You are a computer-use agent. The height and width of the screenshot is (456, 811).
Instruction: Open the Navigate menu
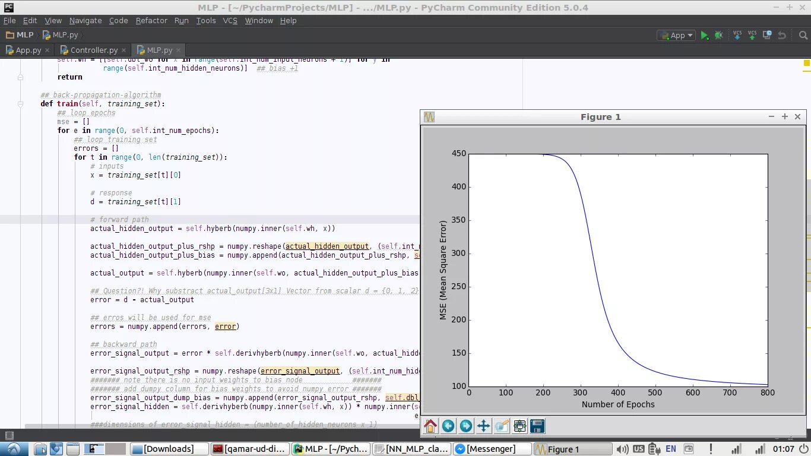pyautogui.click(x=85, y=20)
